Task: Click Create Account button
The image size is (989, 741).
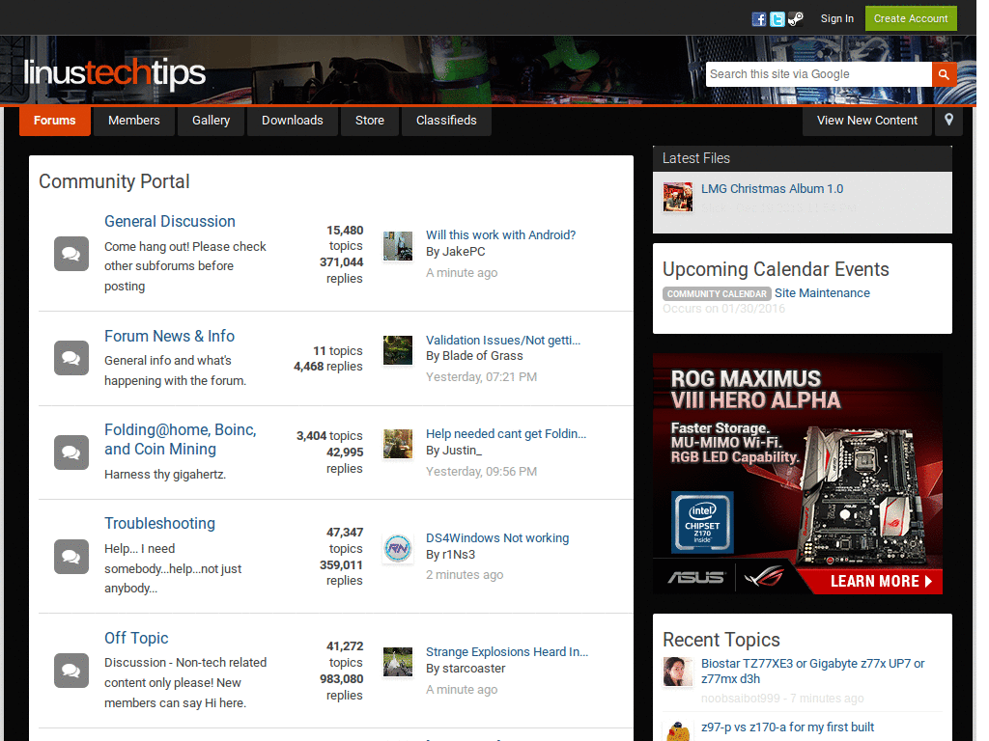Action: (x=911, y=19)
